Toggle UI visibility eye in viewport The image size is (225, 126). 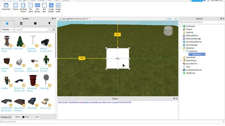point(169,19)
